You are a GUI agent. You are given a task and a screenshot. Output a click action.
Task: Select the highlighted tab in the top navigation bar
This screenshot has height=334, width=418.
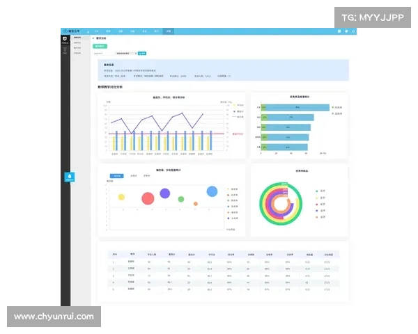click(x=168, y=31)
